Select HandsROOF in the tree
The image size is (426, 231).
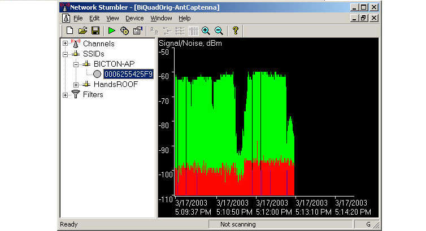point(116,84)
